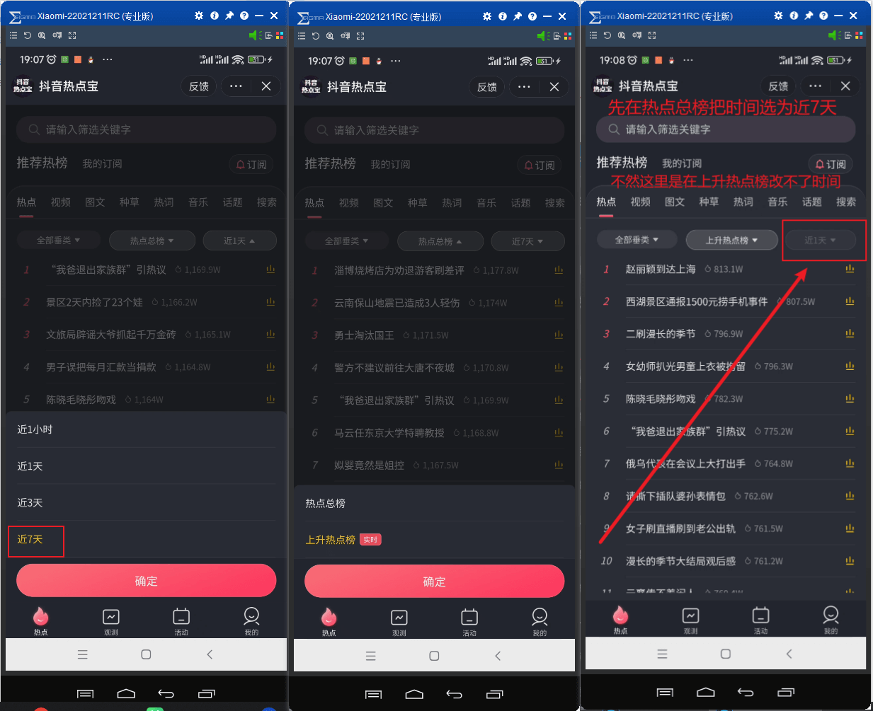This screenshot has width=873, height=711.
Task: Click the rotate icon in left window toolbar
Action: (x=28, y=35)
